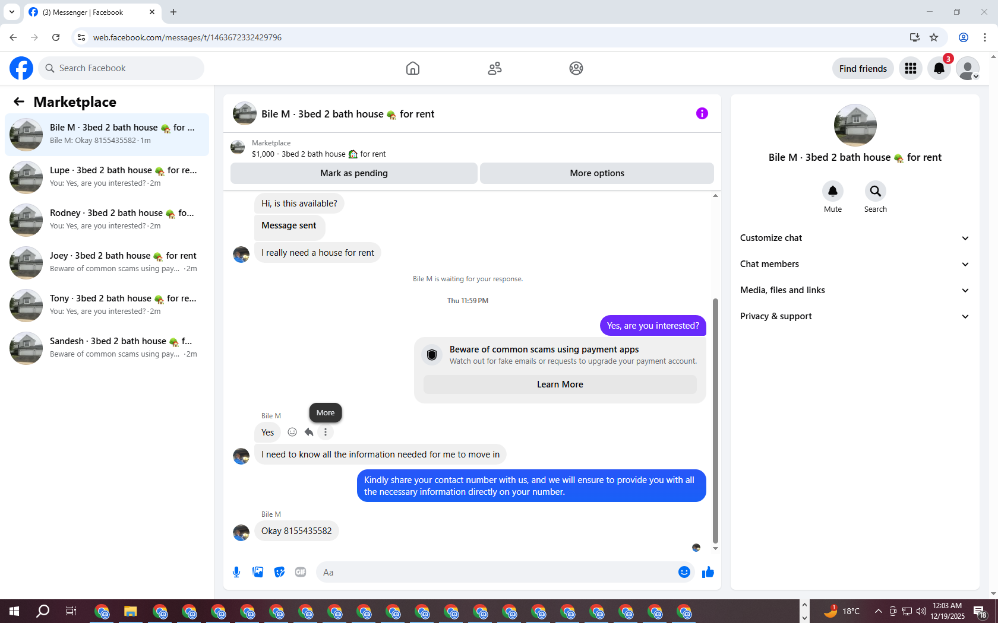Go back using the Marketplace back arrow
Viewport: 998px width, 623px height.
[19, 101]
